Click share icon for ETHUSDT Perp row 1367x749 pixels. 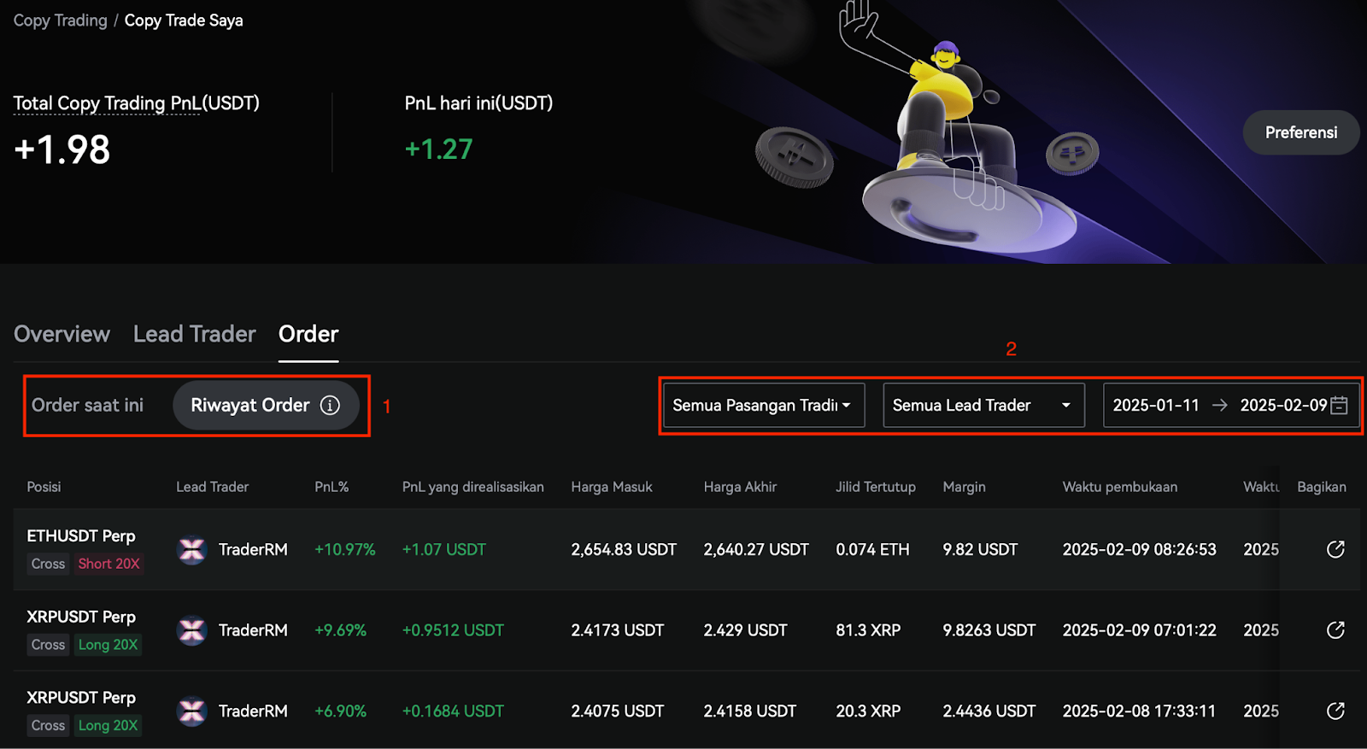(x=1335, y=549)
